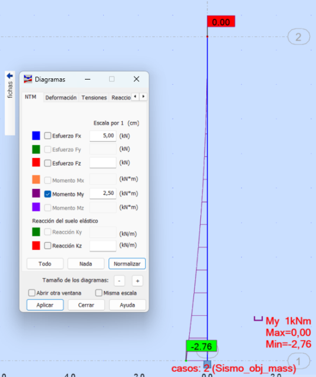Enable the Esfuerzo Fx checkbox

pos(48,135)
